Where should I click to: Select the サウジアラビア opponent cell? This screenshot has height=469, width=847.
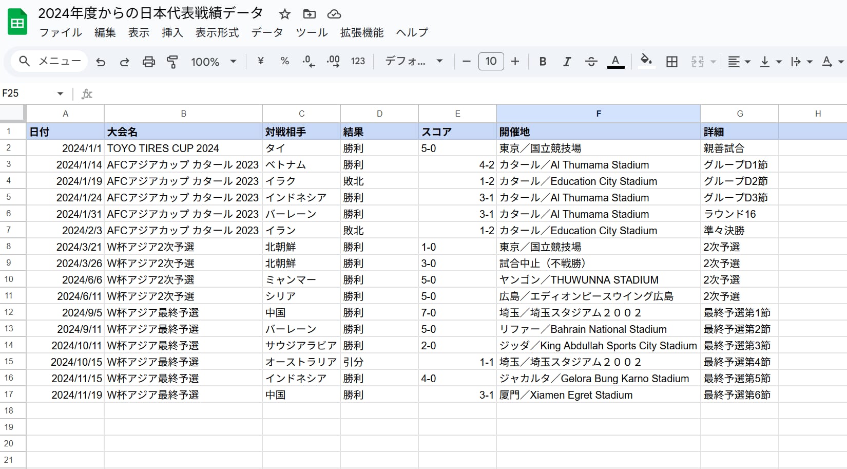(301, 345)
